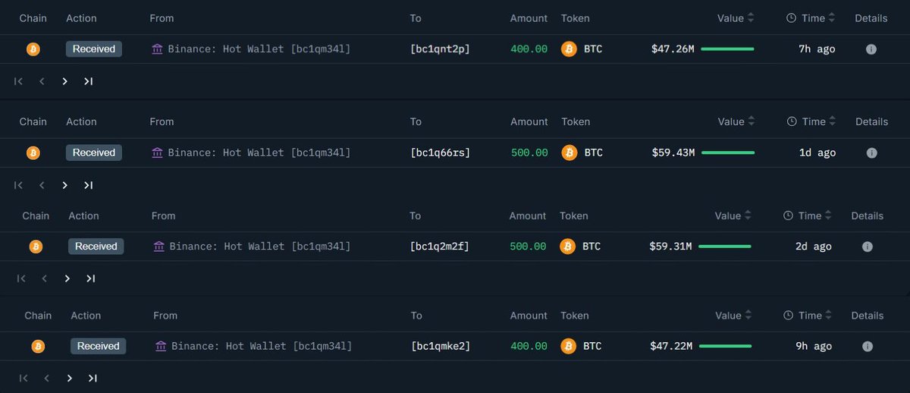Click the Bitcoin chain icon in the [bc1qnt2p] row
Viewport: 910px width, 393px height.
33,49
